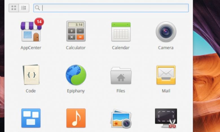Click the "Code" label
Viewport: 220px width, 132px height.
click(31, 91)
